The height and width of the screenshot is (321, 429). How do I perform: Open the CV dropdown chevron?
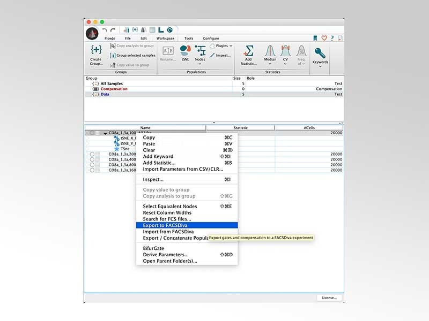[285, 64]
